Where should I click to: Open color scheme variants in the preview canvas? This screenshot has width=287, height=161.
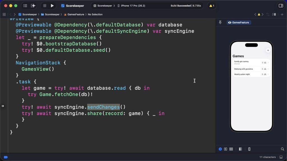[240, 149]
